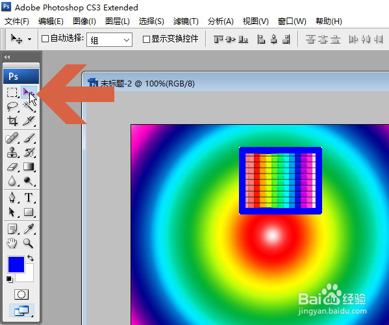Open the 图像(I) menu

(x=84, y=21)
